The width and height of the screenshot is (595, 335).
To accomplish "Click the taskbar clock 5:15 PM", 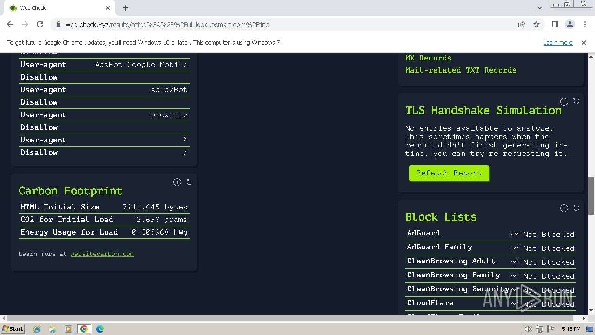I will (x=571, y=329).
